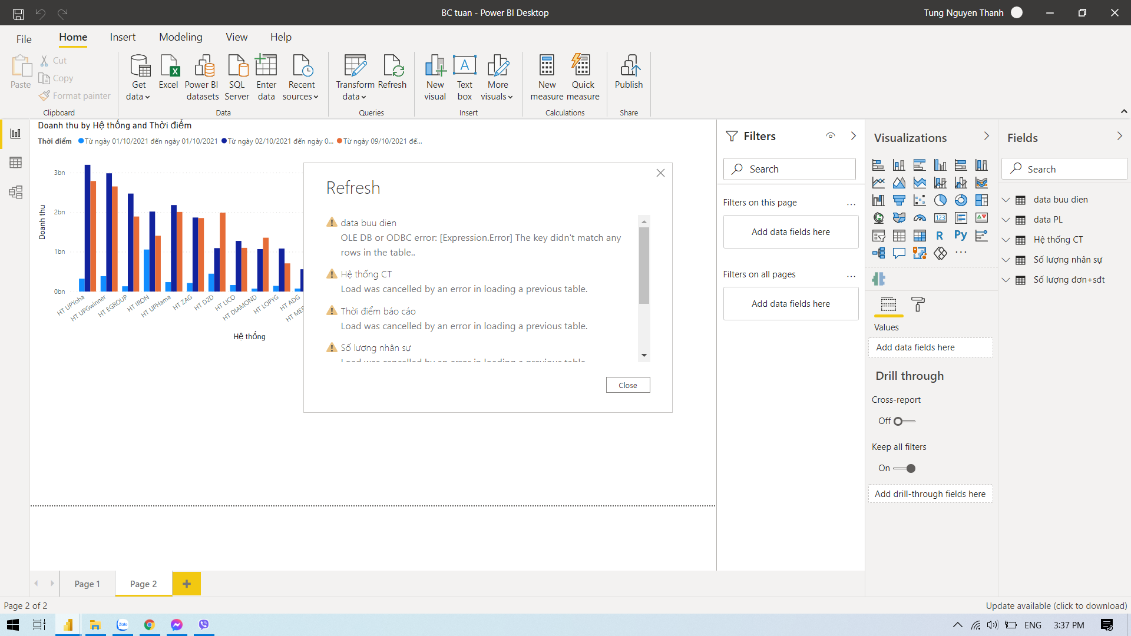1131x636 pixels.
Task: Collapse the Fields pane chevron
Action: [x=1120, y=136]
